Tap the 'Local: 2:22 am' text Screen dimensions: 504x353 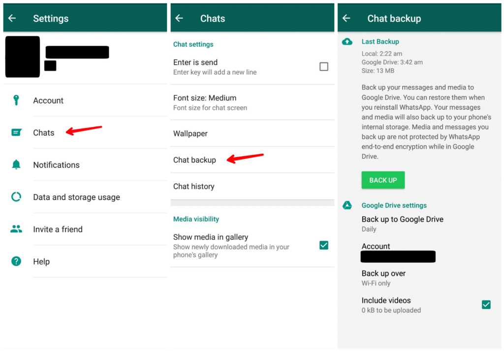pyautogui.click(x=382, y=54)
